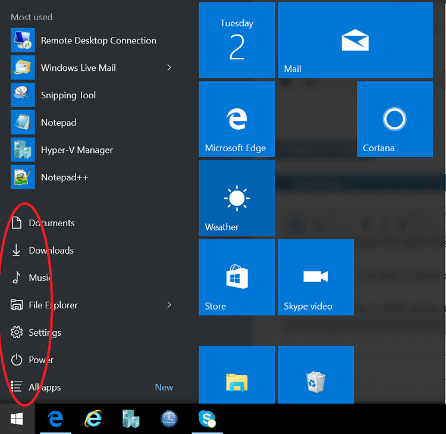Click the Remote Desktop Connection label
Viewport: 446px width, 434px height.
pos(98,40)
